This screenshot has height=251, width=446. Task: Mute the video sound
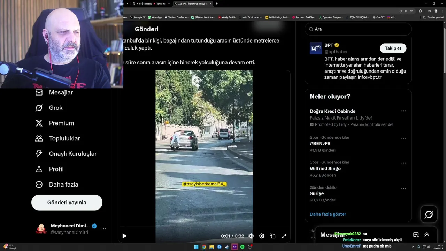pyautogui.click(x=251, y=236)
